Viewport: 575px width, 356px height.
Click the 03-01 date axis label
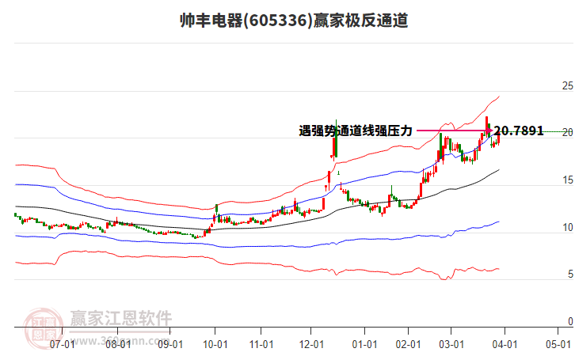click(x=451, y=344)
